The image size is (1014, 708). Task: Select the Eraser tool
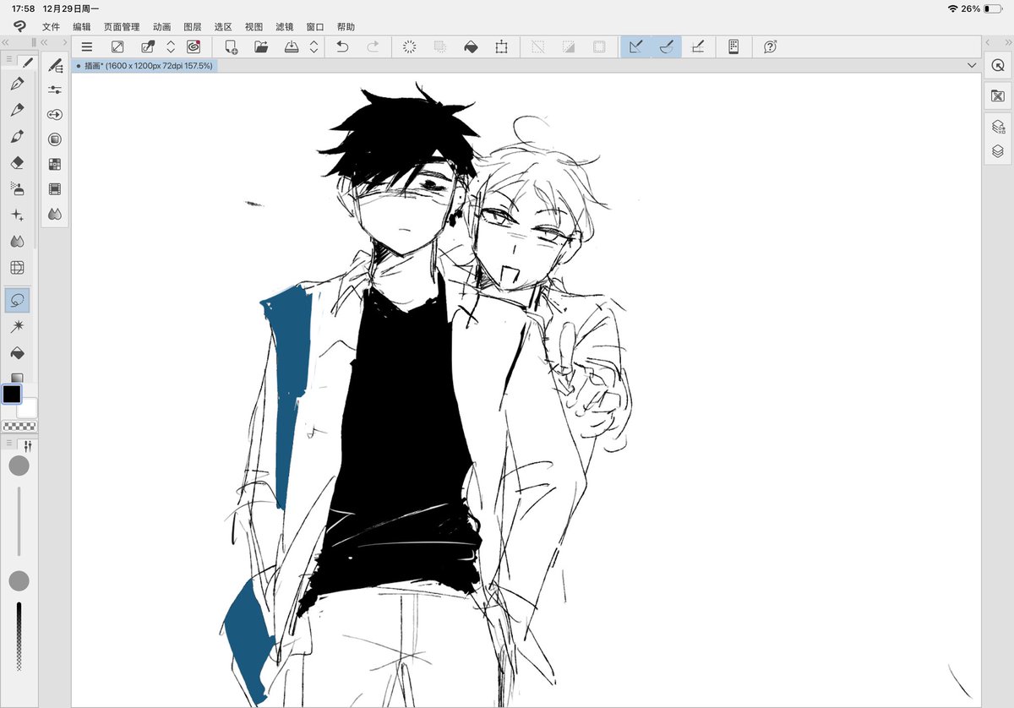click(18, 162)
